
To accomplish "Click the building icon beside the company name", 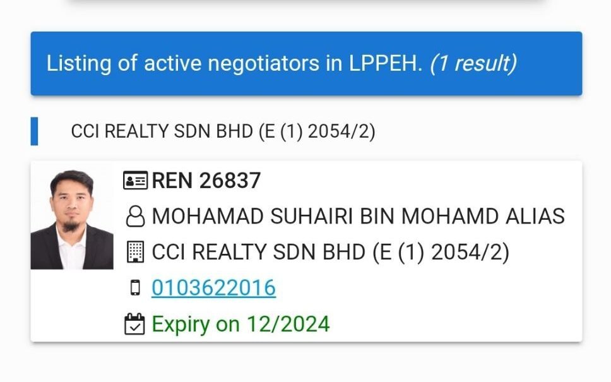I will pyautogui.click(x=135, y=252).
